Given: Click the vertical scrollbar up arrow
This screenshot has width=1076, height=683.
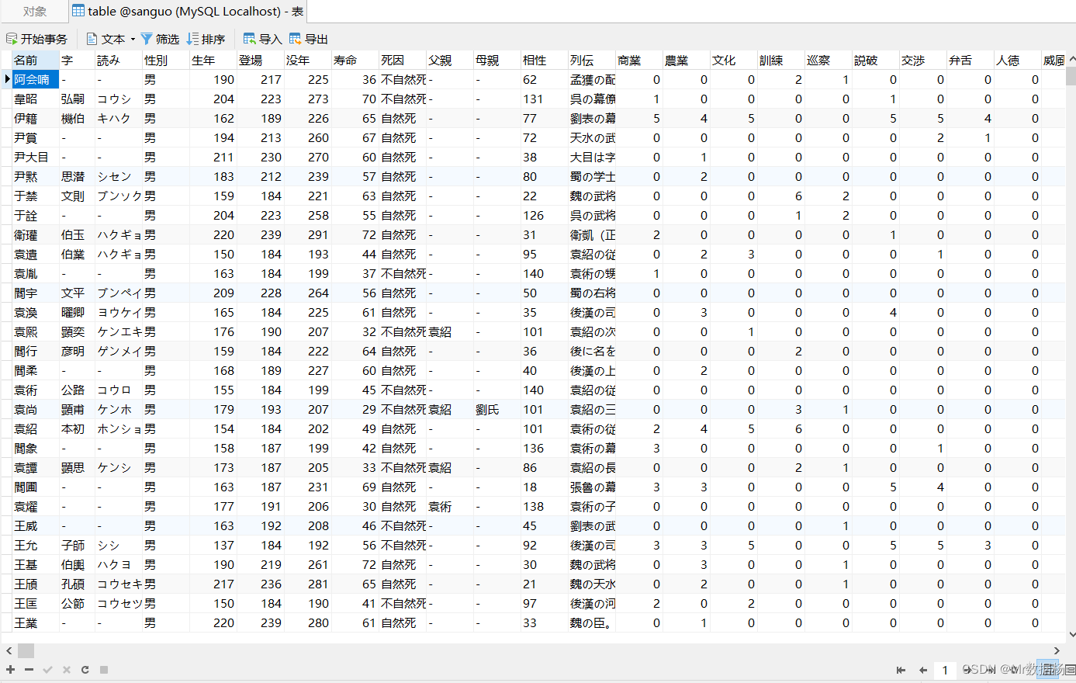Looking at the screenshot, I should click(x=1071, y=59).
